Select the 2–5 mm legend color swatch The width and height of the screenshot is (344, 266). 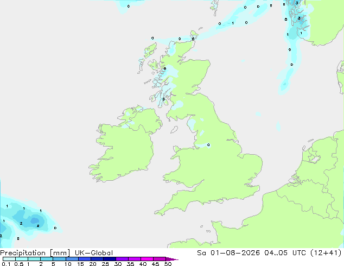point(47,259)
